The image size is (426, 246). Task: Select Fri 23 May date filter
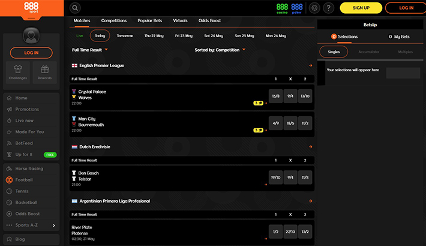coord(184,36)
